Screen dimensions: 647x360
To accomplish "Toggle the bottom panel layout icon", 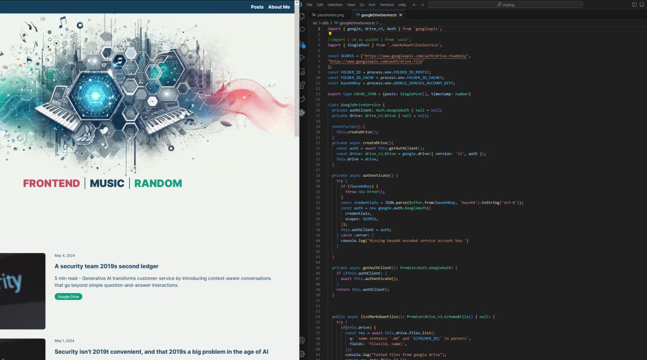I will [x=642, y=5].
